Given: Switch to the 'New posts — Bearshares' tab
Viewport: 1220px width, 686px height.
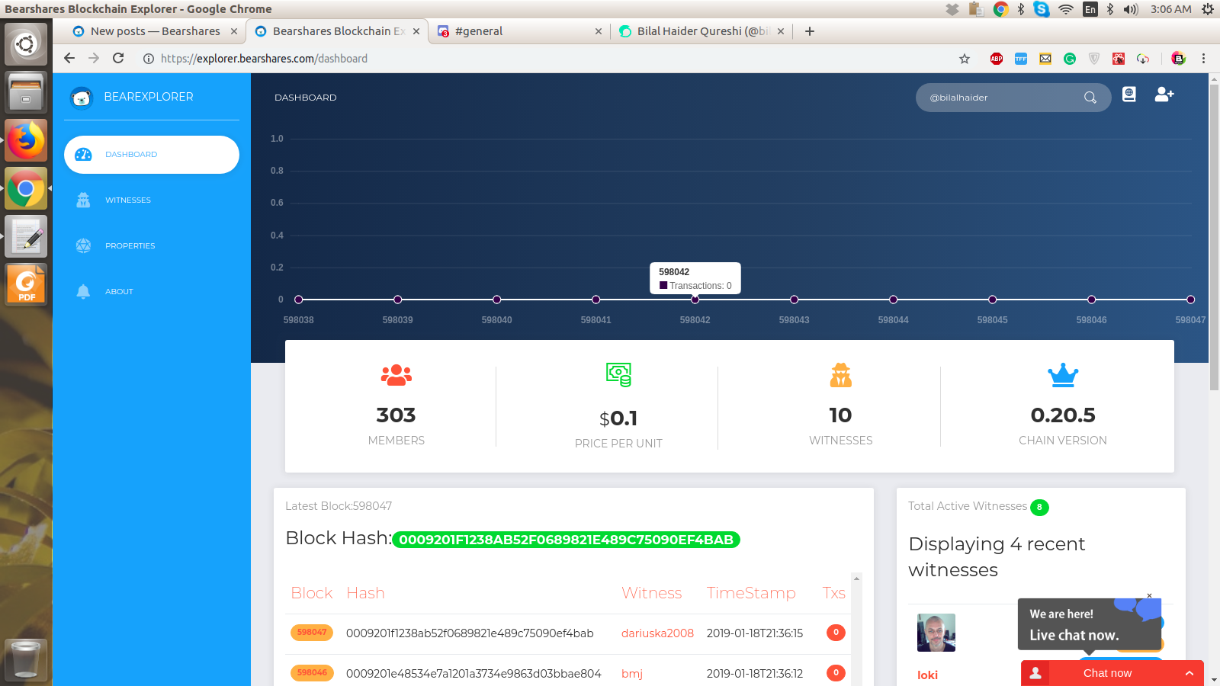Looking at the screenshot, I should 155,31.
